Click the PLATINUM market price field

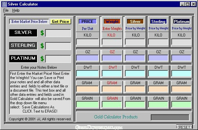point(58,59)
